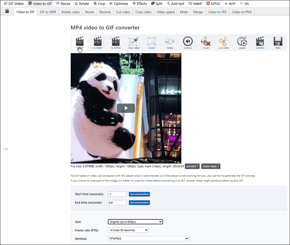Select the 'to APNG' conversion icon
This screenshot has height=245, width=290.
116,43
